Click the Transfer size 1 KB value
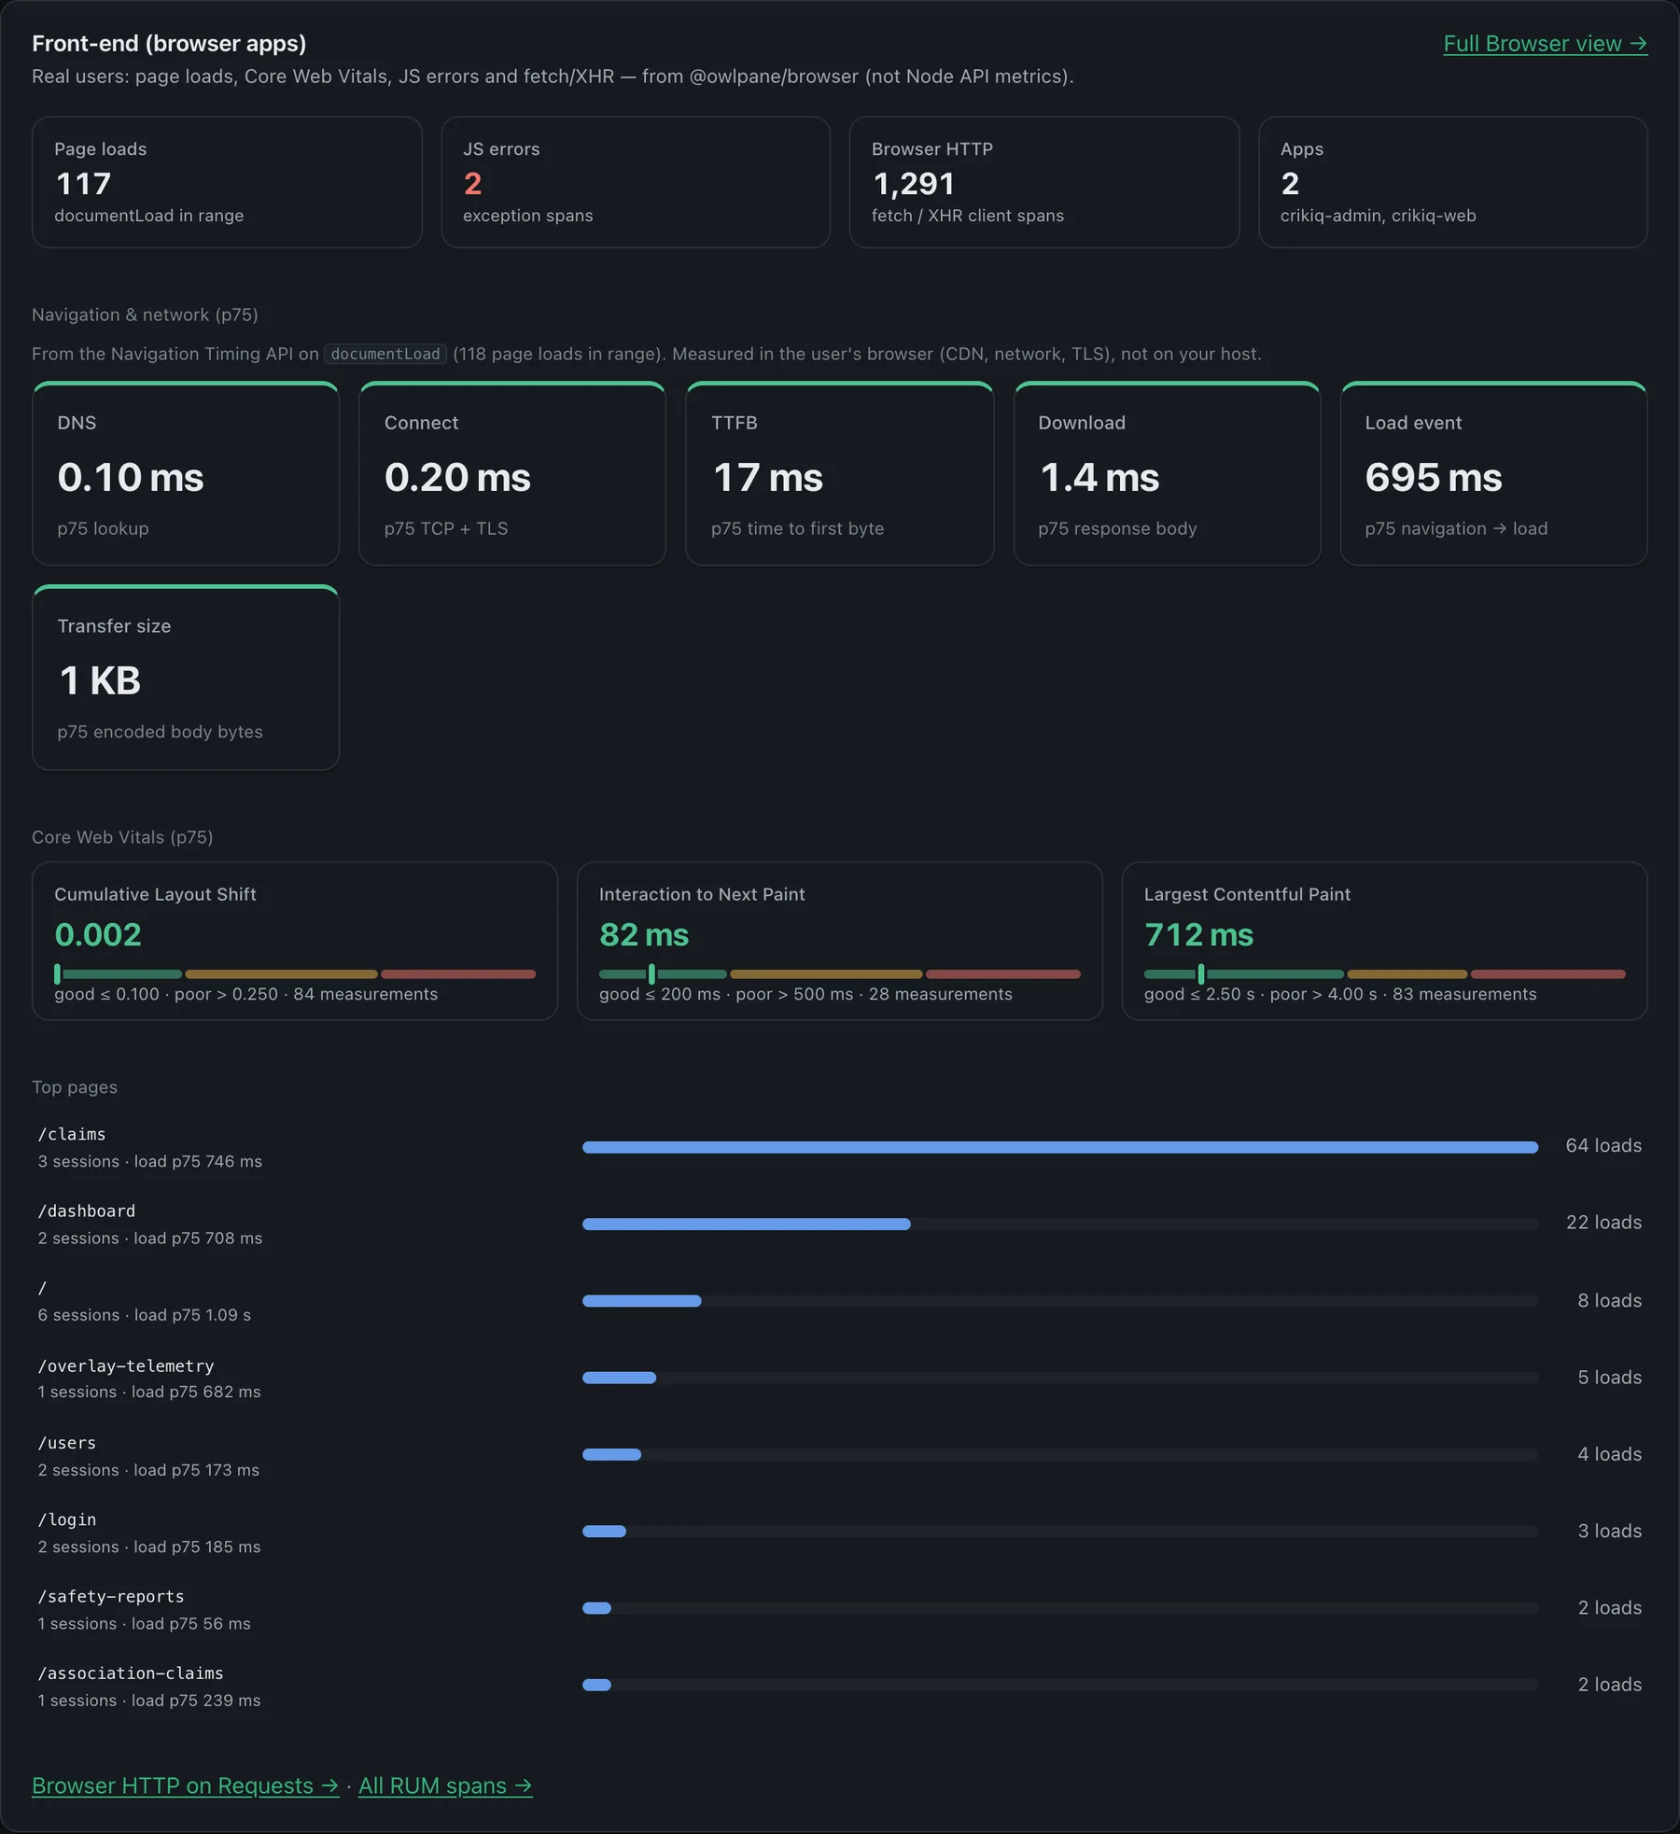The height and width of the screenshot is (1834, 1680). pyautogui.click(x=100, y=680)
